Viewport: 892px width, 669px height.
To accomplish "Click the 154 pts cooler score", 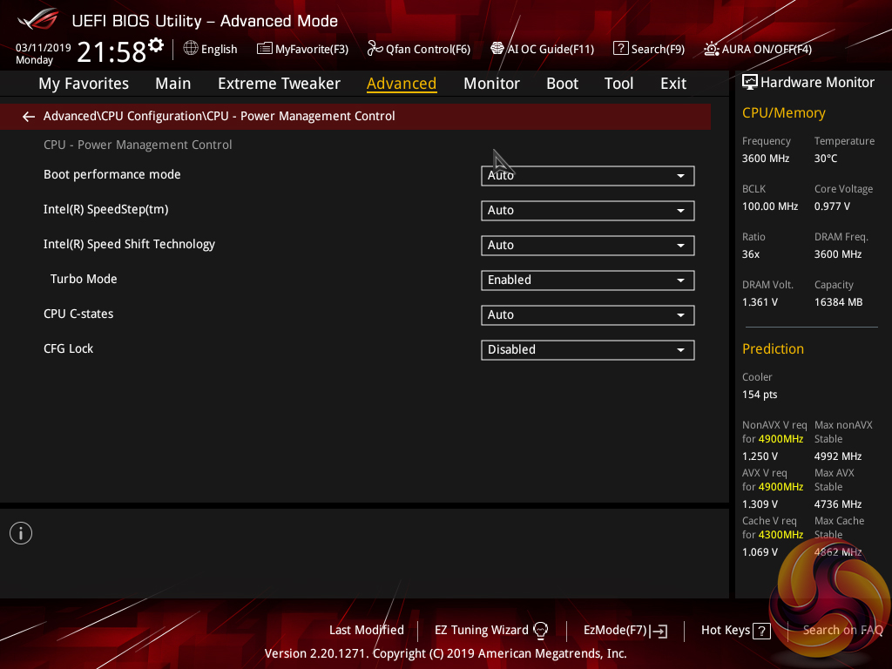I will point(760,395).
